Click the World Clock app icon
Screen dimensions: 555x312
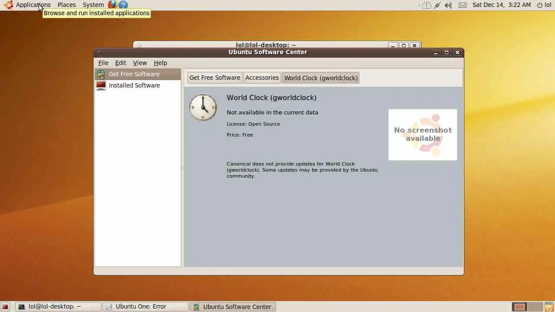pyautogui.click(x=203, y=107)
